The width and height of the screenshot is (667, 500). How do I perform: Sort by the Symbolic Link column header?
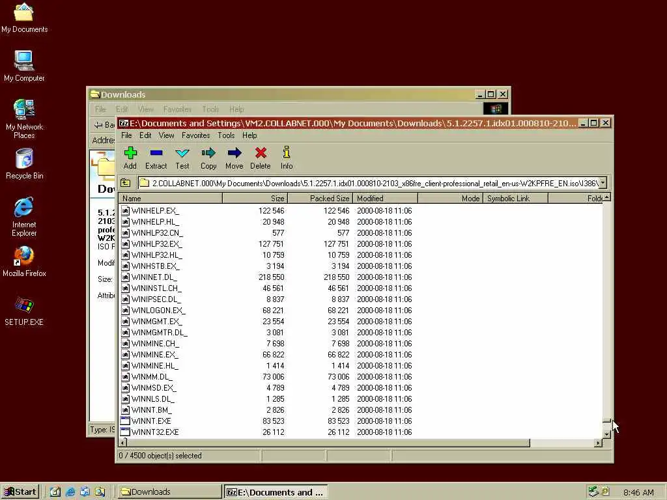click(516, 198)
